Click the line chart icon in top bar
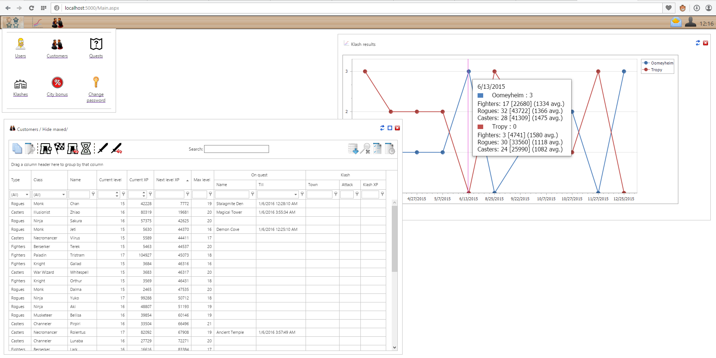The height and width of the screenshot is (358, 716). coord(37,23)
